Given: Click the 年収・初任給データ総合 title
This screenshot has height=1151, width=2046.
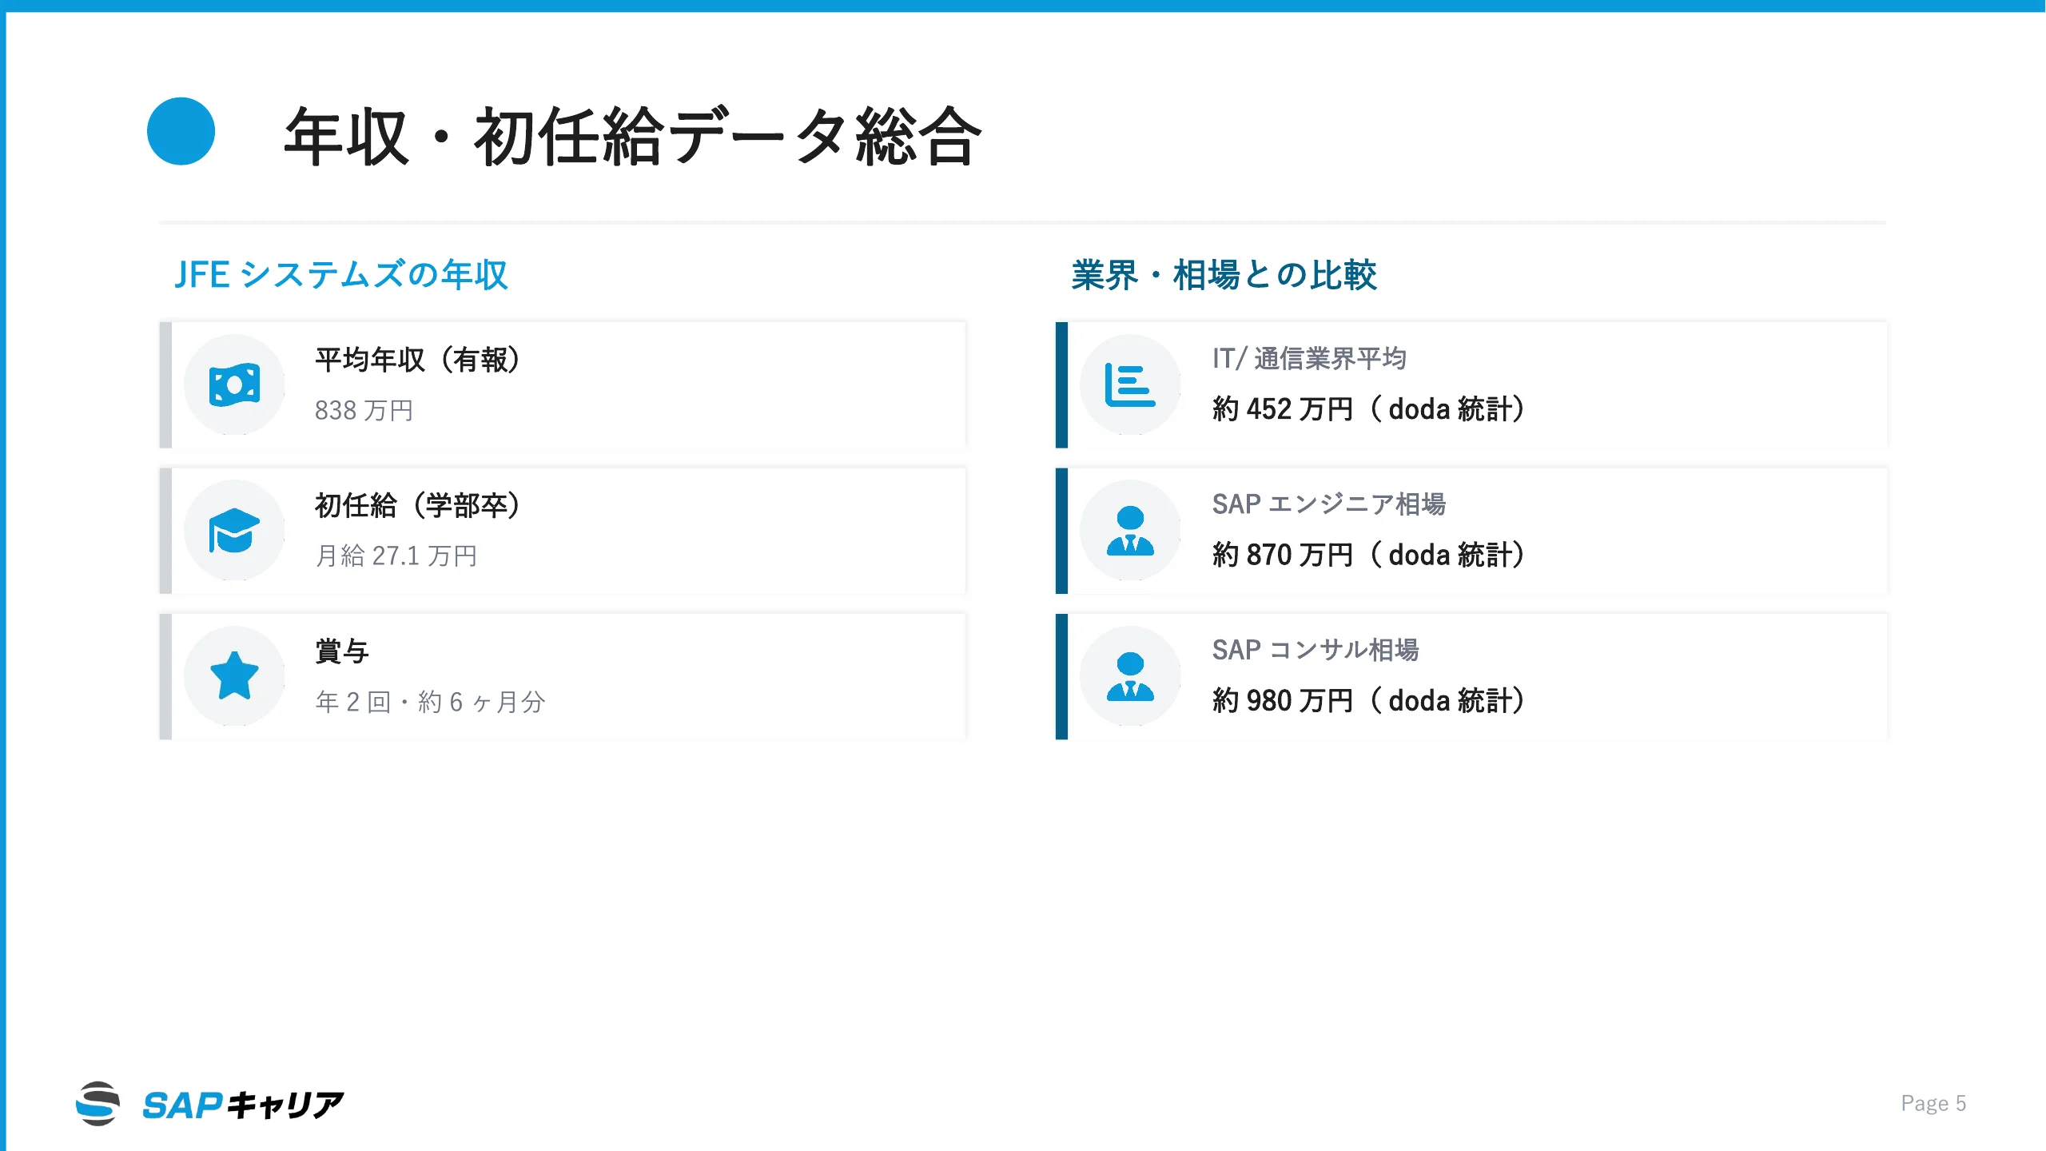Looking at the screenshot, I should point(633,137).
